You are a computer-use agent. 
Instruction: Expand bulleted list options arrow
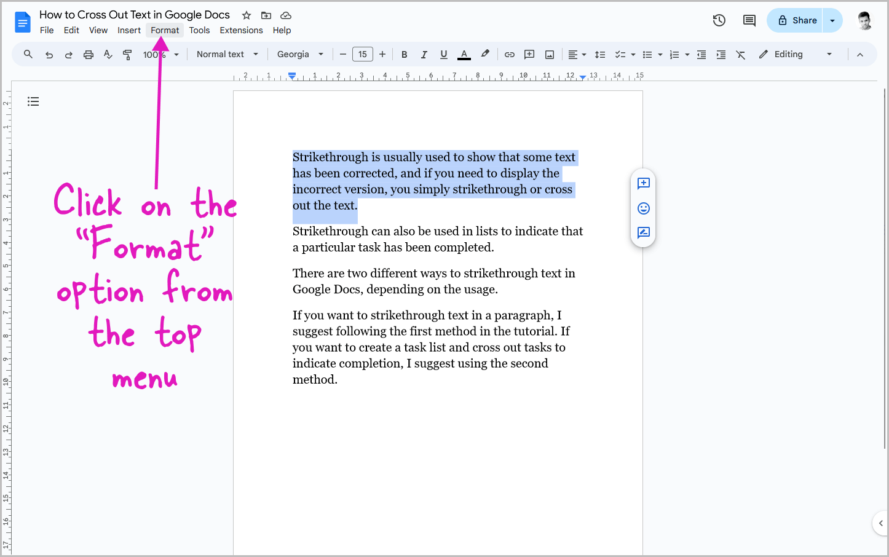pos(660,54)
